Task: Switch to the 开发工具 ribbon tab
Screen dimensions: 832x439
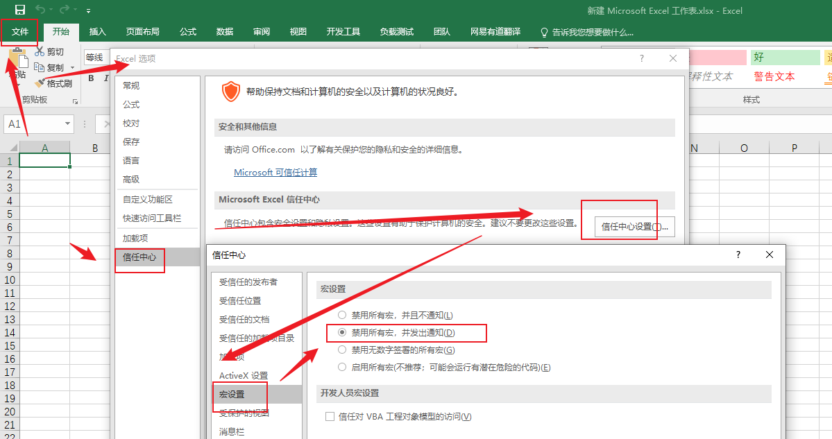Action: (x=343, y=32)
